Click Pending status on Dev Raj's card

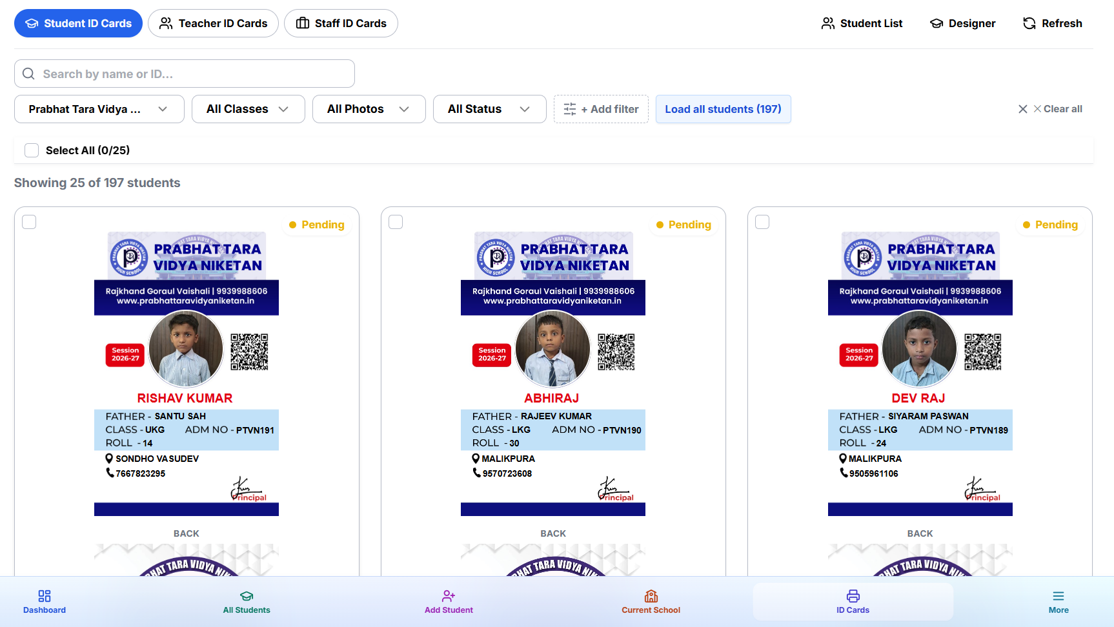(1050, 224)
